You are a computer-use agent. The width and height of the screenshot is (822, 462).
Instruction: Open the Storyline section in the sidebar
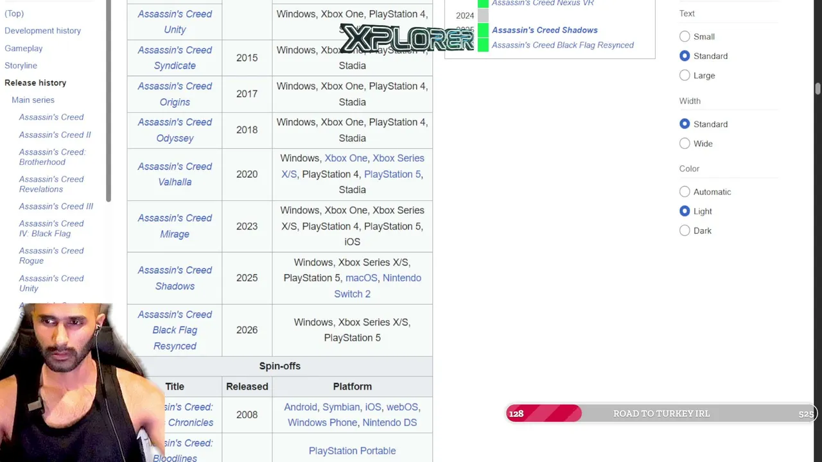pos(21,65)
